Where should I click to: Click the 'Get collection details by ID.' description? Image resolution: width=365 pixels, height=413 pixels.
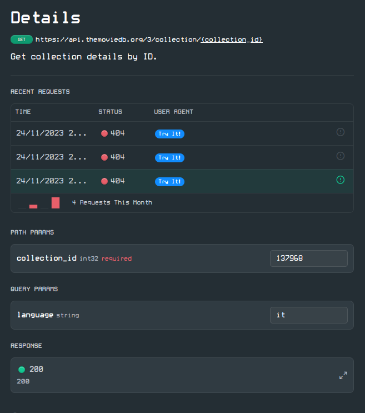coord(84,57)
